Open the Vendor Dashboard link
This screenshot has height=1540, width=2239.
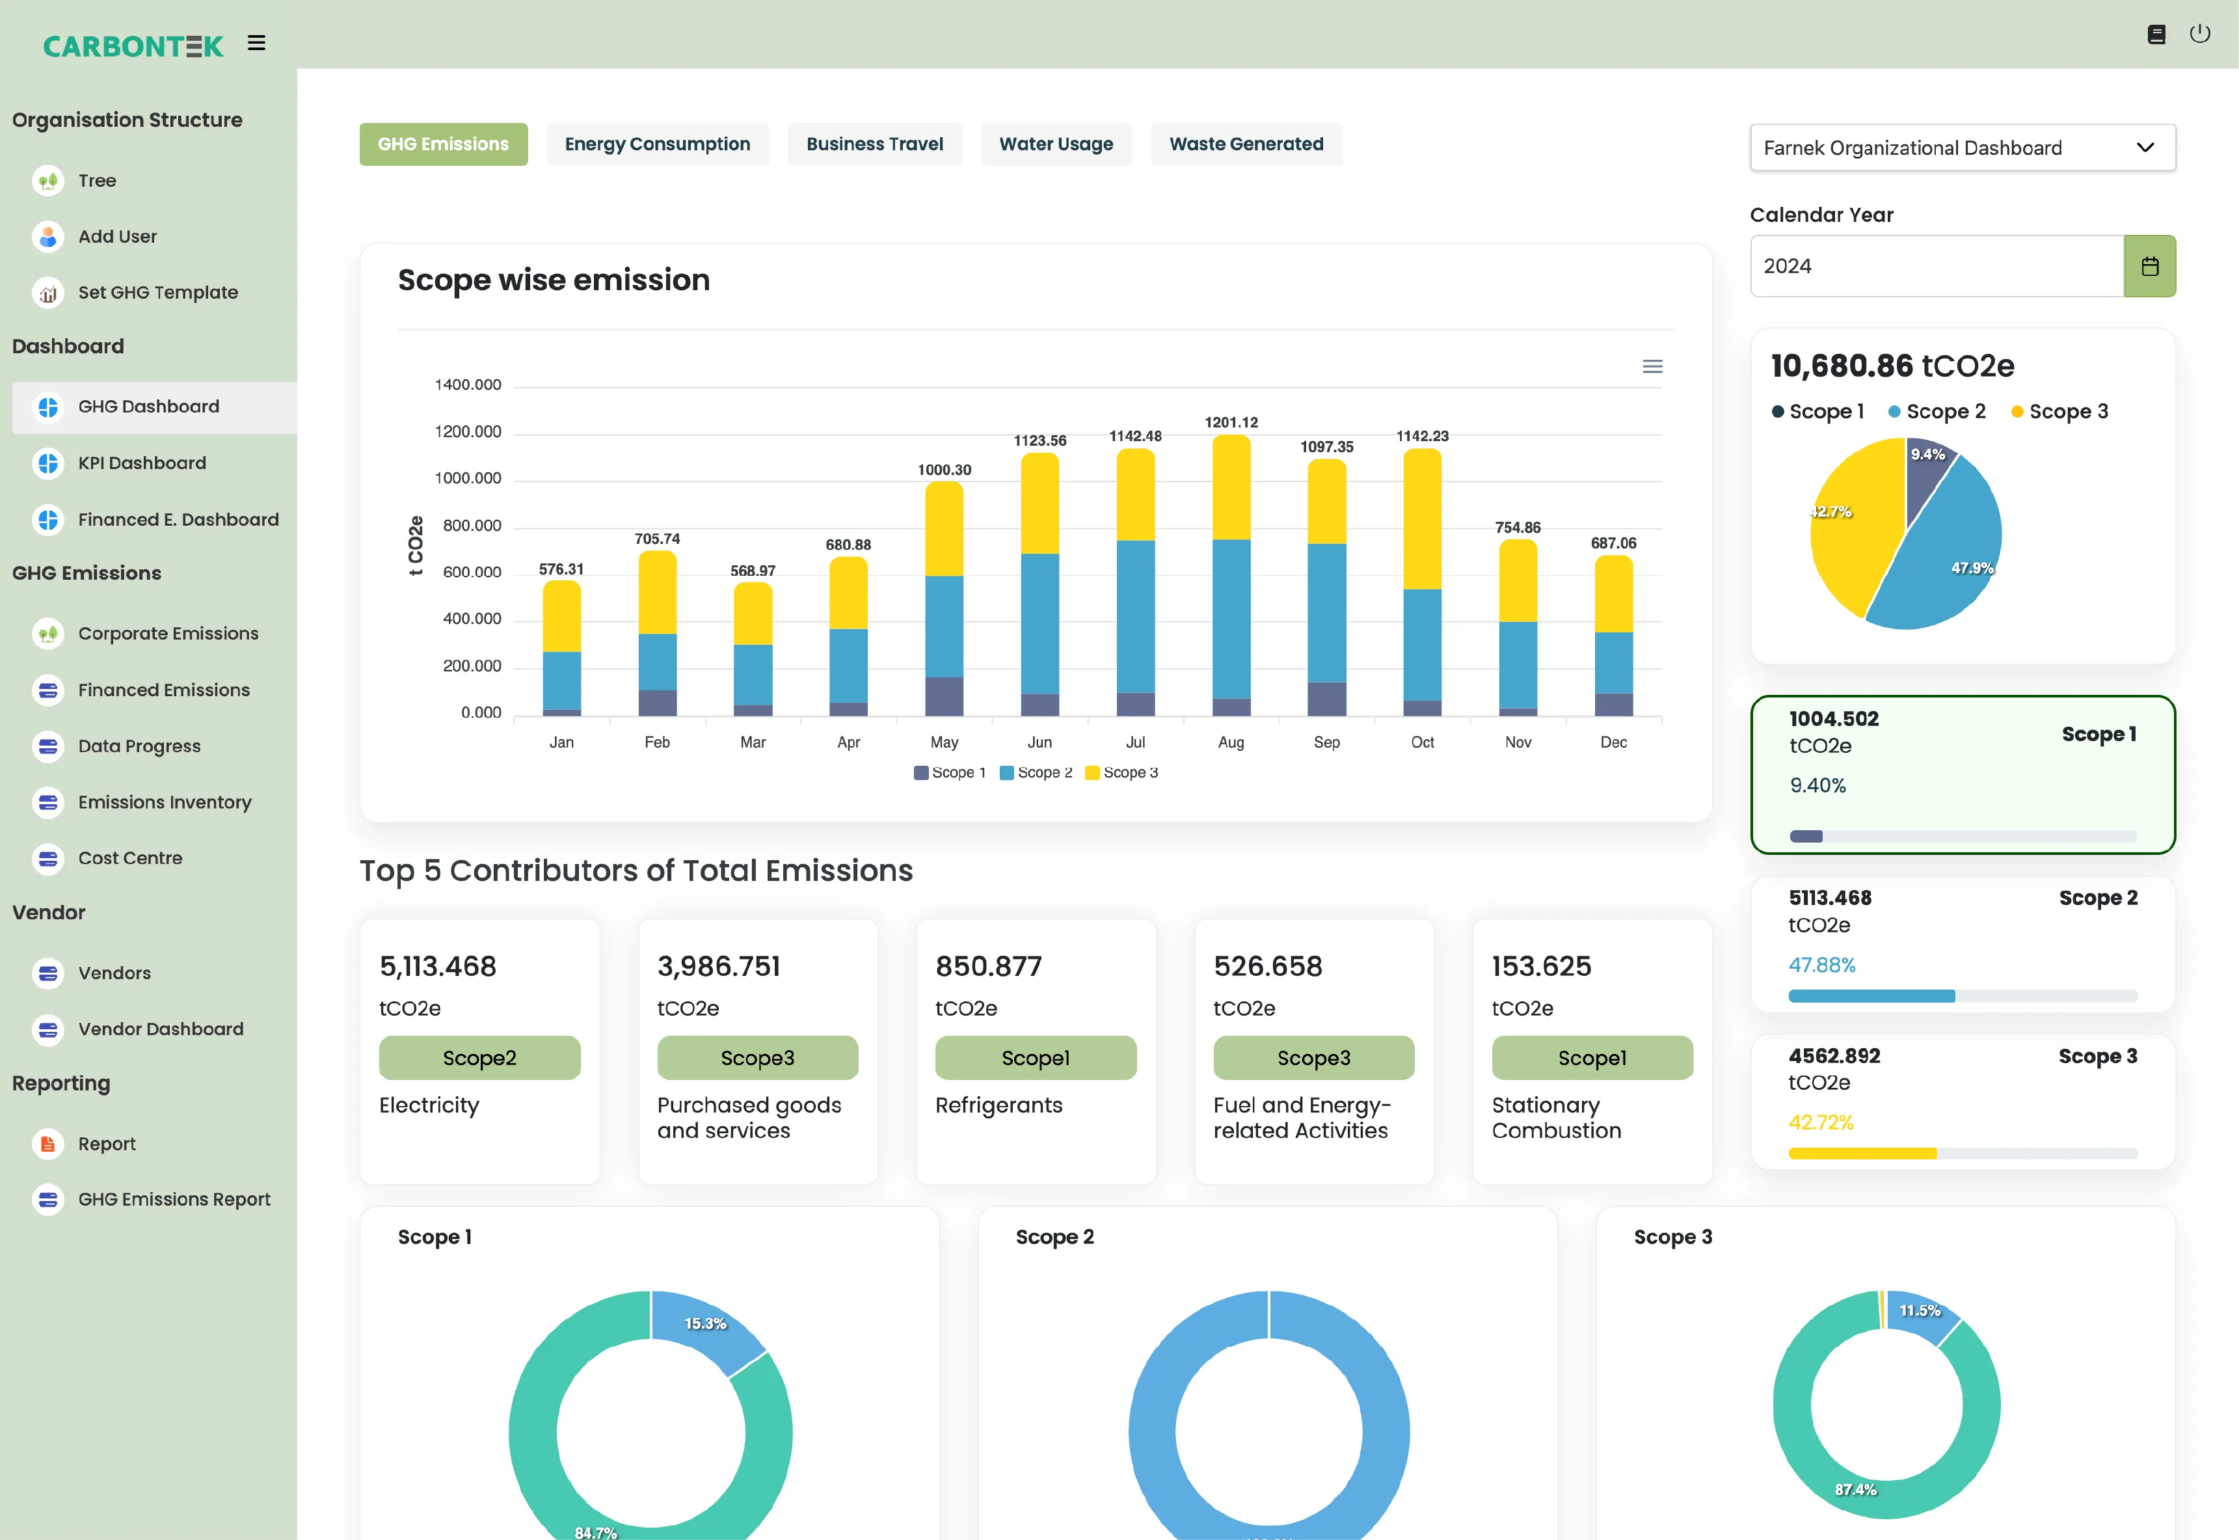[161, 1029]
